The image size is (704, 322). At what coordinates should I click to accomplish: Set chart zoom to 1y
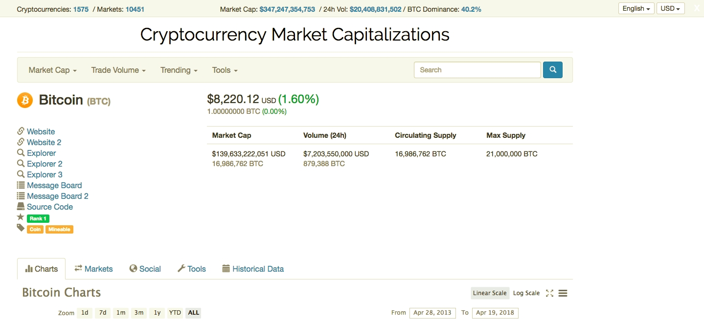coord(157,313)
